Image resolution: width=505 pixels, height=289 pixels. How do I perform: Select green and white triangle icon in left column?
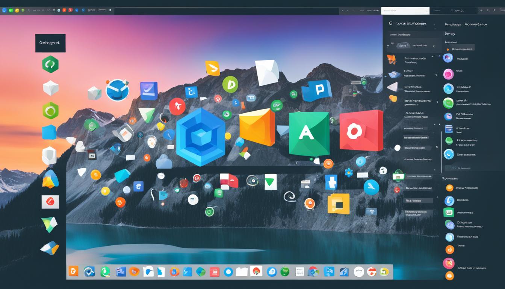click(50, 224)
